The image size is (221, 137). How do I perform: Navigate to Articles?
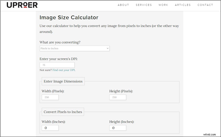pos(183,5)
